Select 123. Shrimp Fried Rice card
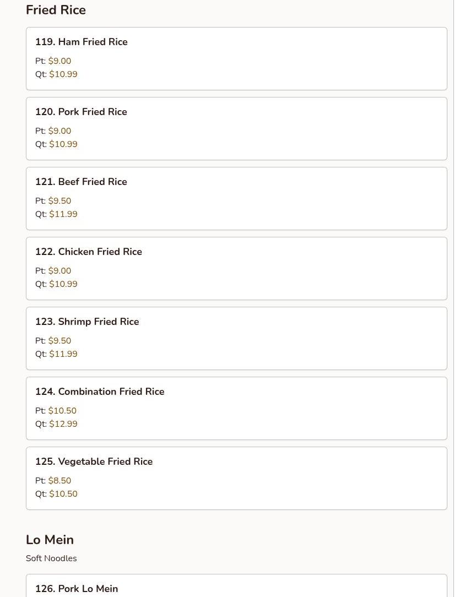The image size is (465, 597). 236,339
